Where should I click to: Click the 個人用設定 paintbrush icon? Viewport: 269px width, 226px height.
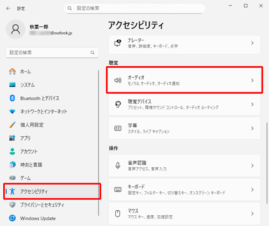click(12, 125)
